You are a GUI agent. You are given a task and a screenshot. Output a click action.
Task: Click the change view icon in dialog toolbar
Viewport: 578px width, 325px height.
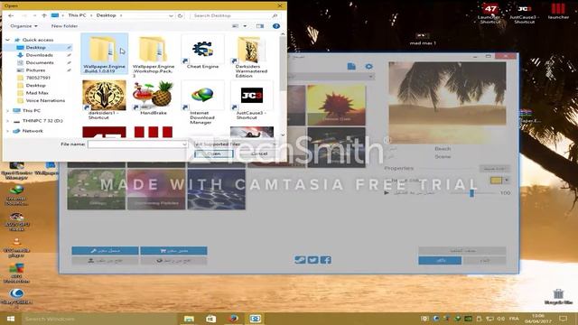point(235,26)
